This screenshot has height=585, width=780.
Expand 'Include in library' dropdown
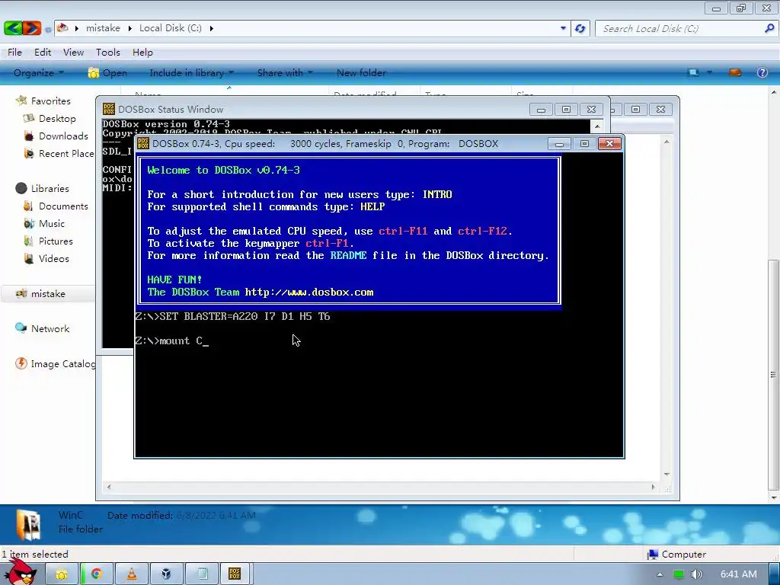coord(191,72)
